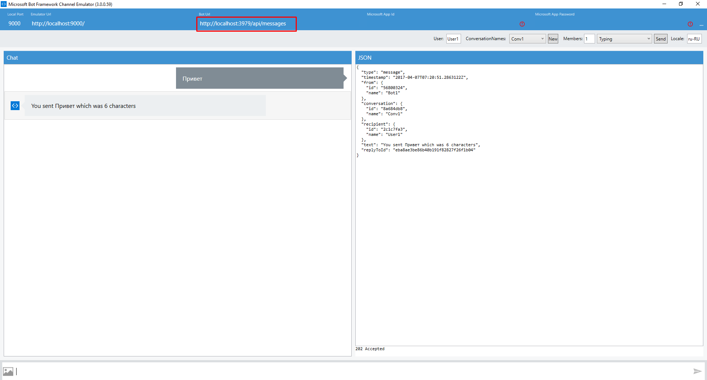707x380 pixels.
Task: Click the New conversation button
Action: click(x=553, y=39)
